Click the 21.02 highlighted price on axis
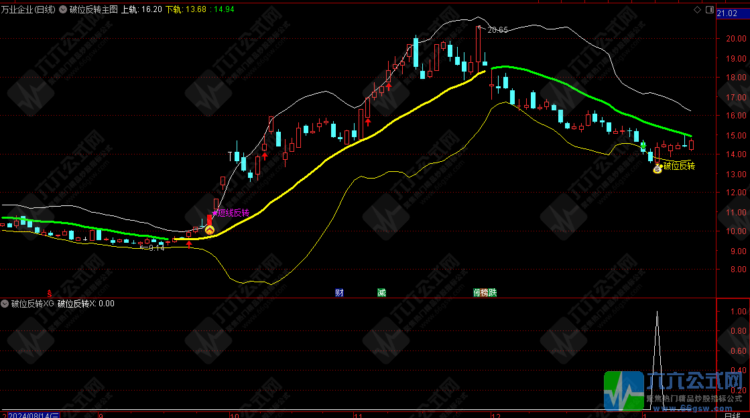Screen dimensions: 750x418 click(x=727, y=13)
